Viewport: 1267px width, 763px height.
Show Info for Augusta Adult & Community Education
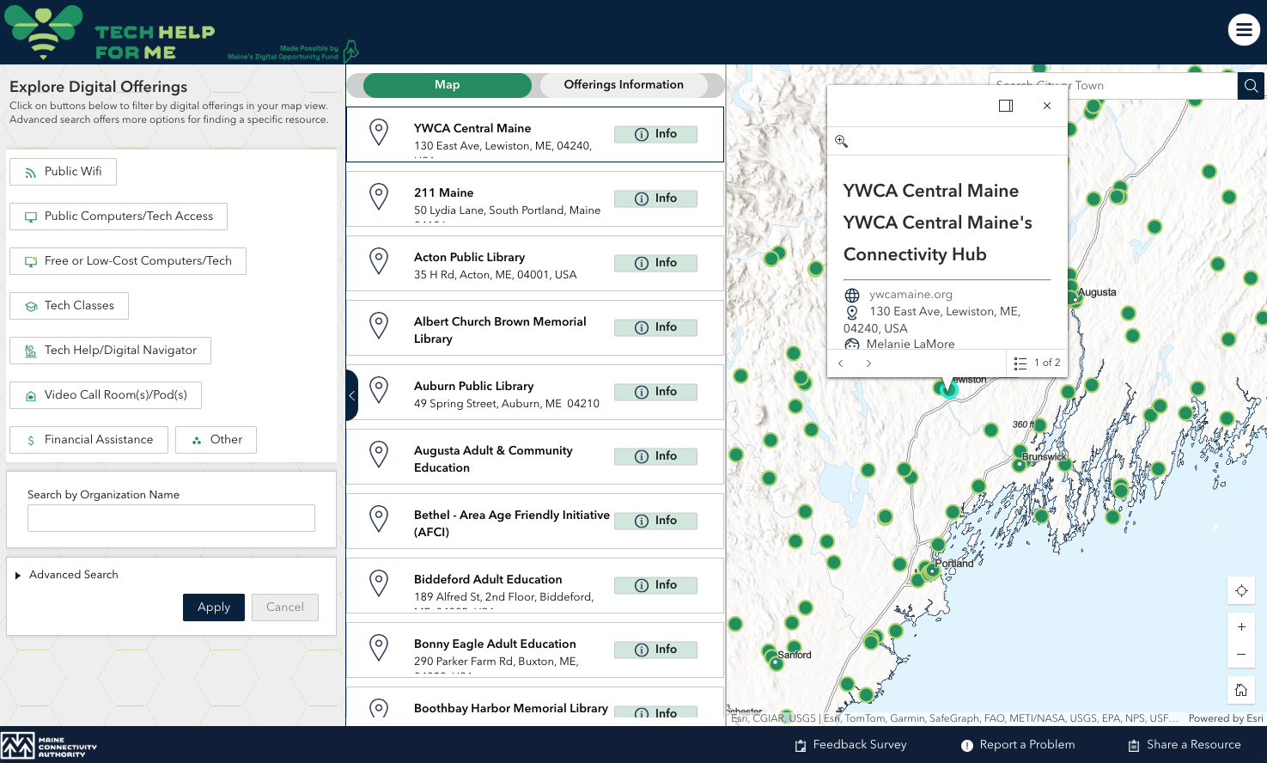tap(655, 456)
